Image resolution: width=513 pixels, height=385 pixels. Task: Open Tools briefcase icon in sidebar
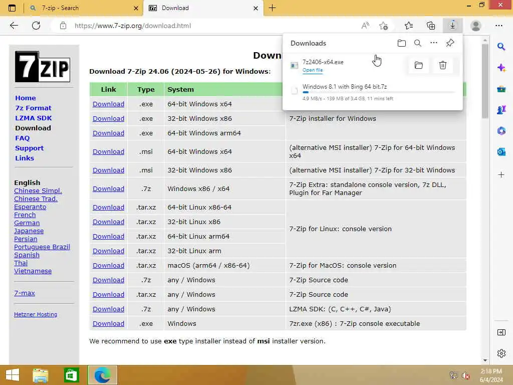[501, 89]
